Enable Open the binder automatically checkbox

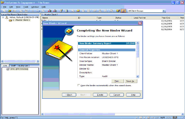point(79,85)
